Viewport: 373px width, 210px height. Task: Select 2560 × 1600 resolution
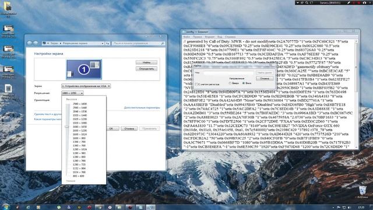click(x=80, y=104)
